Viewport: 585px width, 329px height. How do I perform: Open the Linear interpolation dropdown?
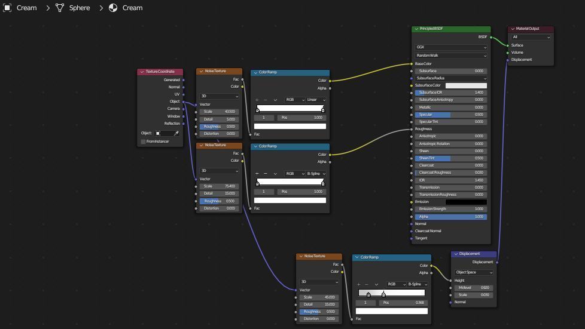pyautogui.click(x=316, y=100)
